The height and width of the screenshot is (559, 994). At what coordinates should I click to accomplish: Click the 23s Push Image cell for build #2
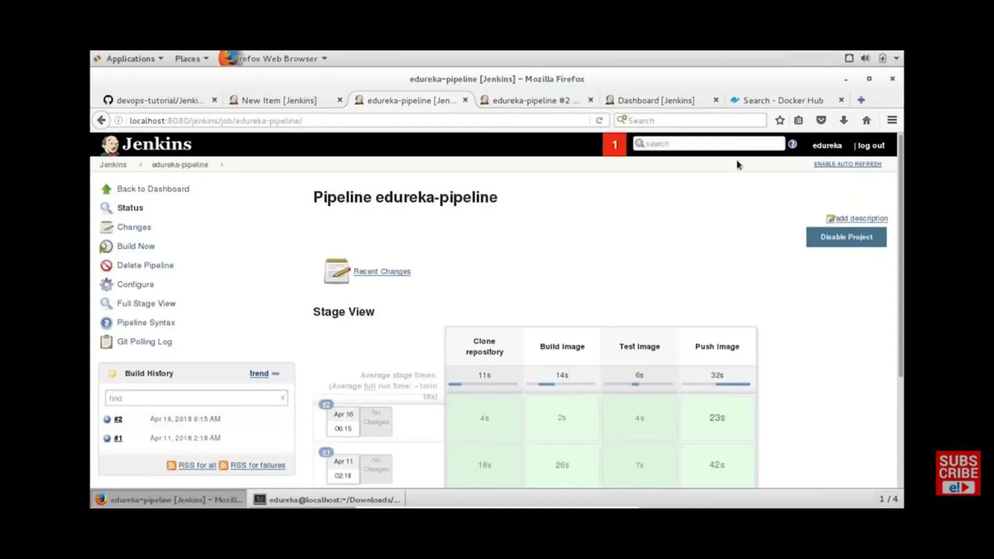point(717,418)
